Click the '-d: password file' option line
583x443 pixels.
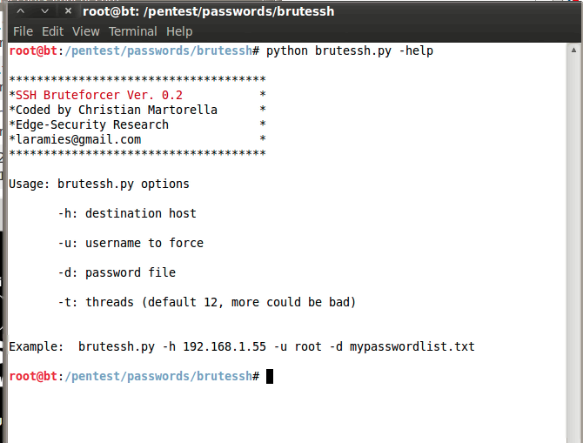pyautogui.click(x=117, y=272)
